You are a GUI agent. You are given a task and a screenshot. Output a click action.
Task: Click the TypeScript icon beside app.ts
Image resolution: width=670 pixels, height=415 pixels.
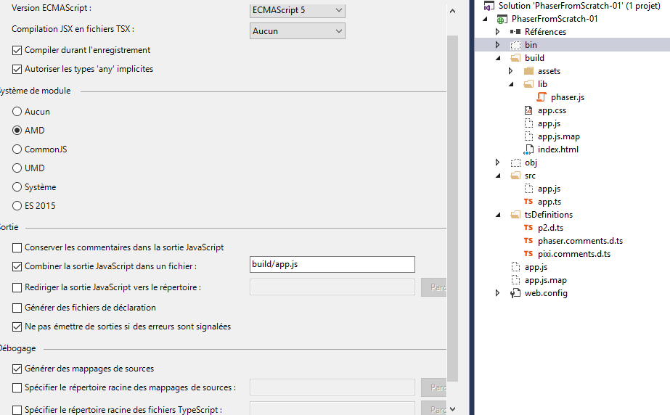528,202
